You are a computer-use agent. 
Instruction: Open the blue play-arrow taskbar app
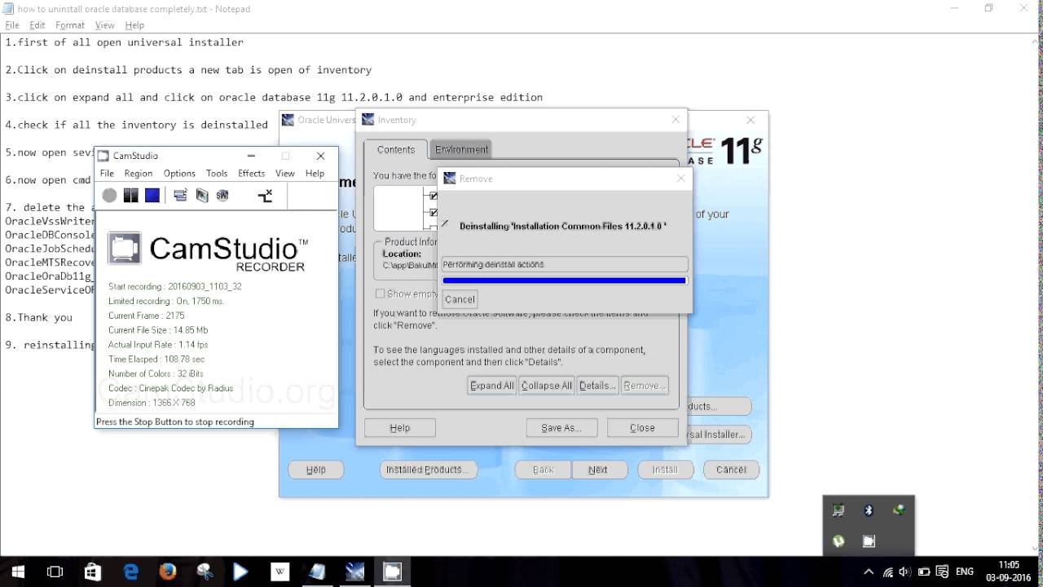pyautogui.click(x=240, y=572)
